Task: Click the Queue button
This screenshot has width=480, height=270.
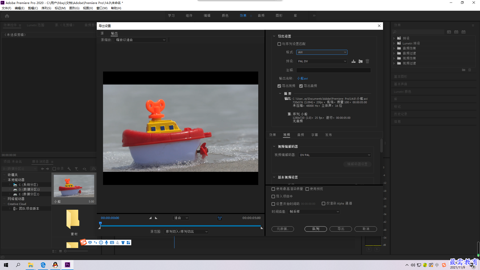Action: click(x=316, y=229)
